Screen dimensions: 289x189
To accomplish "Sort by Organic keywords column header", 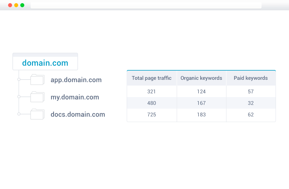I will click(x=201, y=78).
